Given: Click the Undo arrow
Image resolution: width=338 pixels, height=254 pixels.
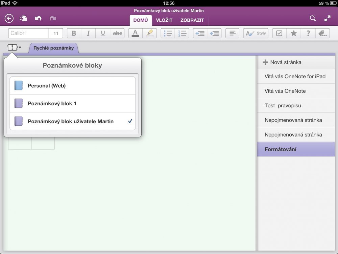Looking at the screenshot, I should tap(38, 19).
